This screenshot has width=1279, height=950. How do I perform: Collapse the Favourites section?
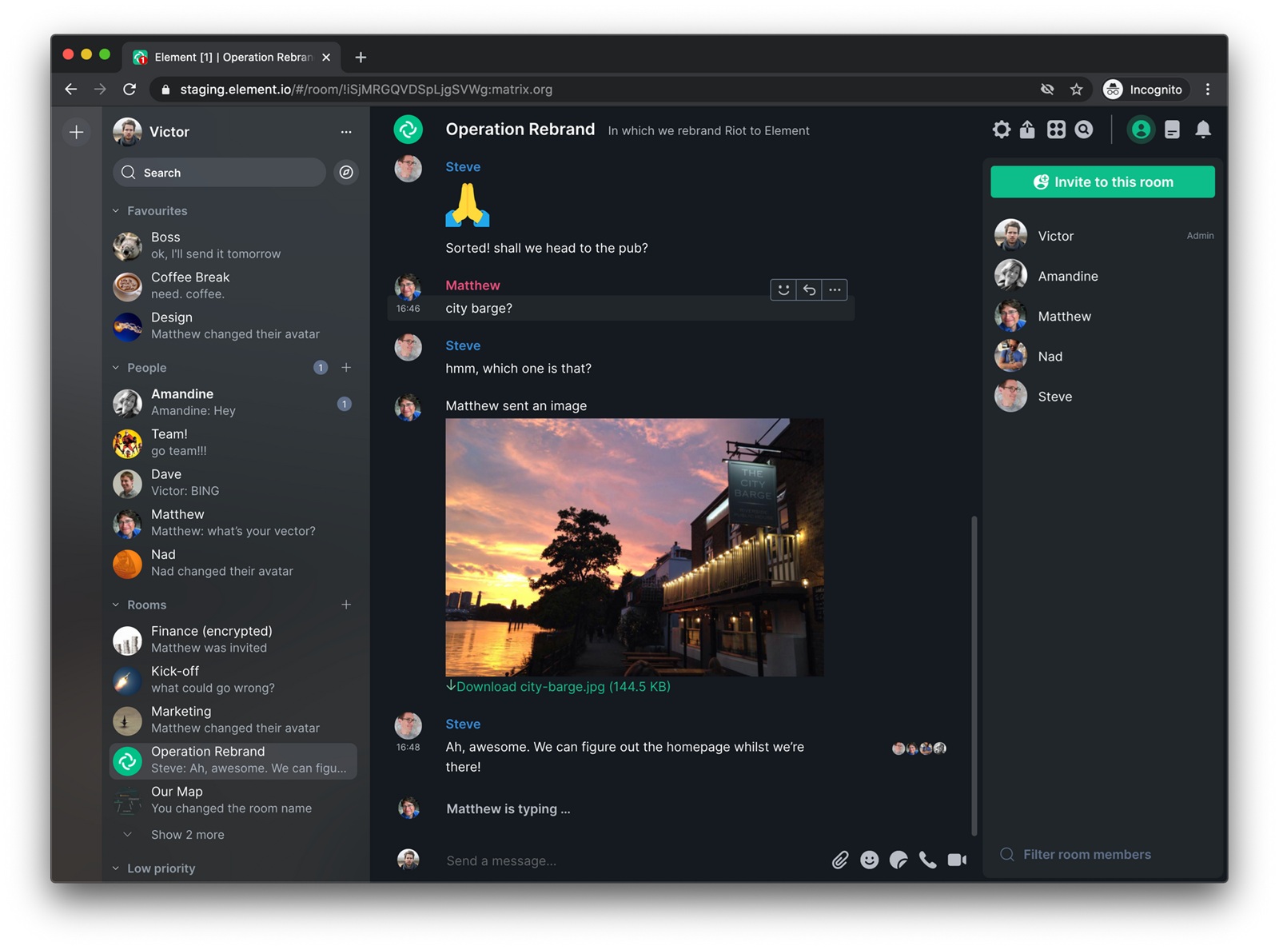coord(116,210)
